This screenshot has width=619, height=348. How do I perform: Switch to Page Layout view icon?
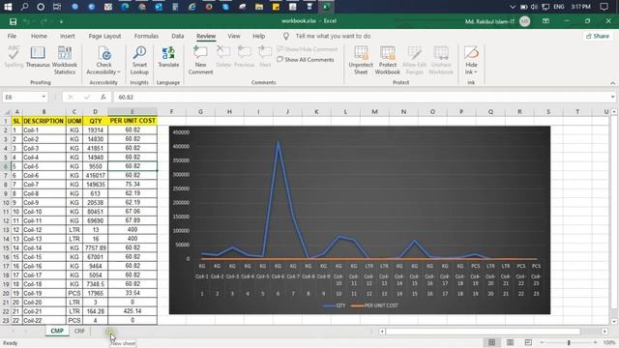510,342
